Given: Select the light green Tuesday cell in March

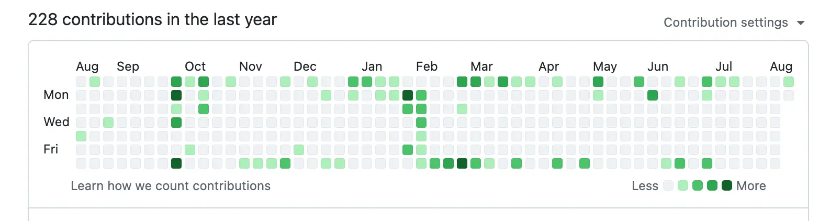Looking at the screenshot, I should pyautogui.click(x=462, y=109).
